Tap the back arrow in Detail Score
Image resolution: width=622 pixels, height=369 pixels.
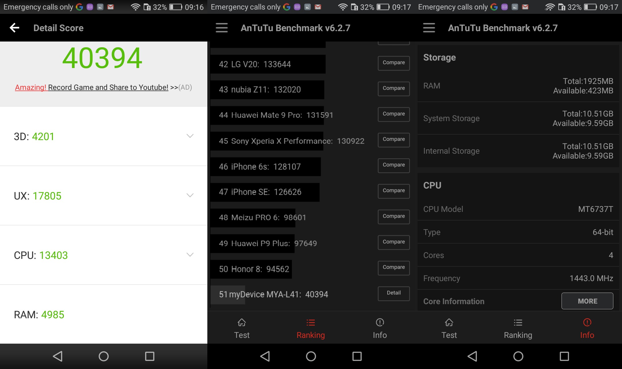click(14, 28)
